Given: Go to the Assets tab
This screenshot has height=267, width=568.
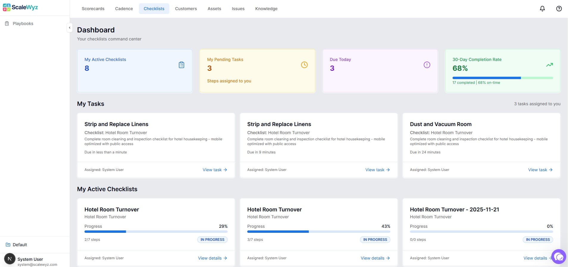Looking at the screenshot, I should [x=214, y=9].
